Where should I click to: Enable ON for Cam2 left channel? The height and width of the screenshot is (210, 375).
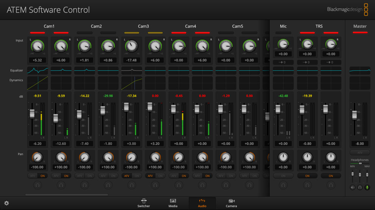pos(90,176)
